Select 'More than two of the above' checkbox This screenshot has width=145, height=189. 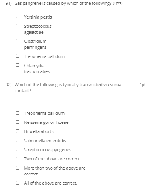click(x=17, y=168)
